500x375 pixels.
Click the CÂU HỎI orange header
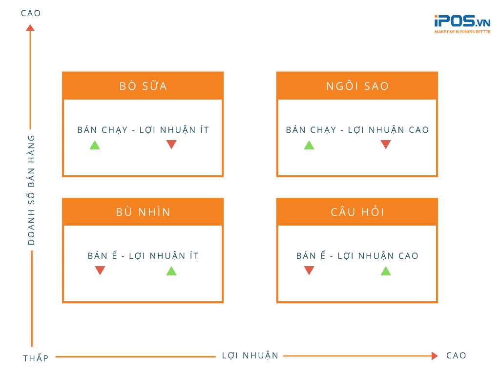[x=357, y=212]
